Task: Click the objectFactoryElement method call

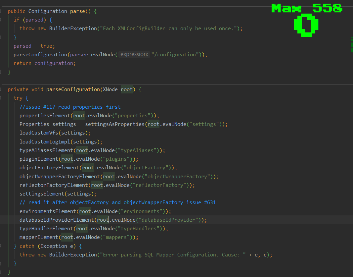Action: pos(49,168)
